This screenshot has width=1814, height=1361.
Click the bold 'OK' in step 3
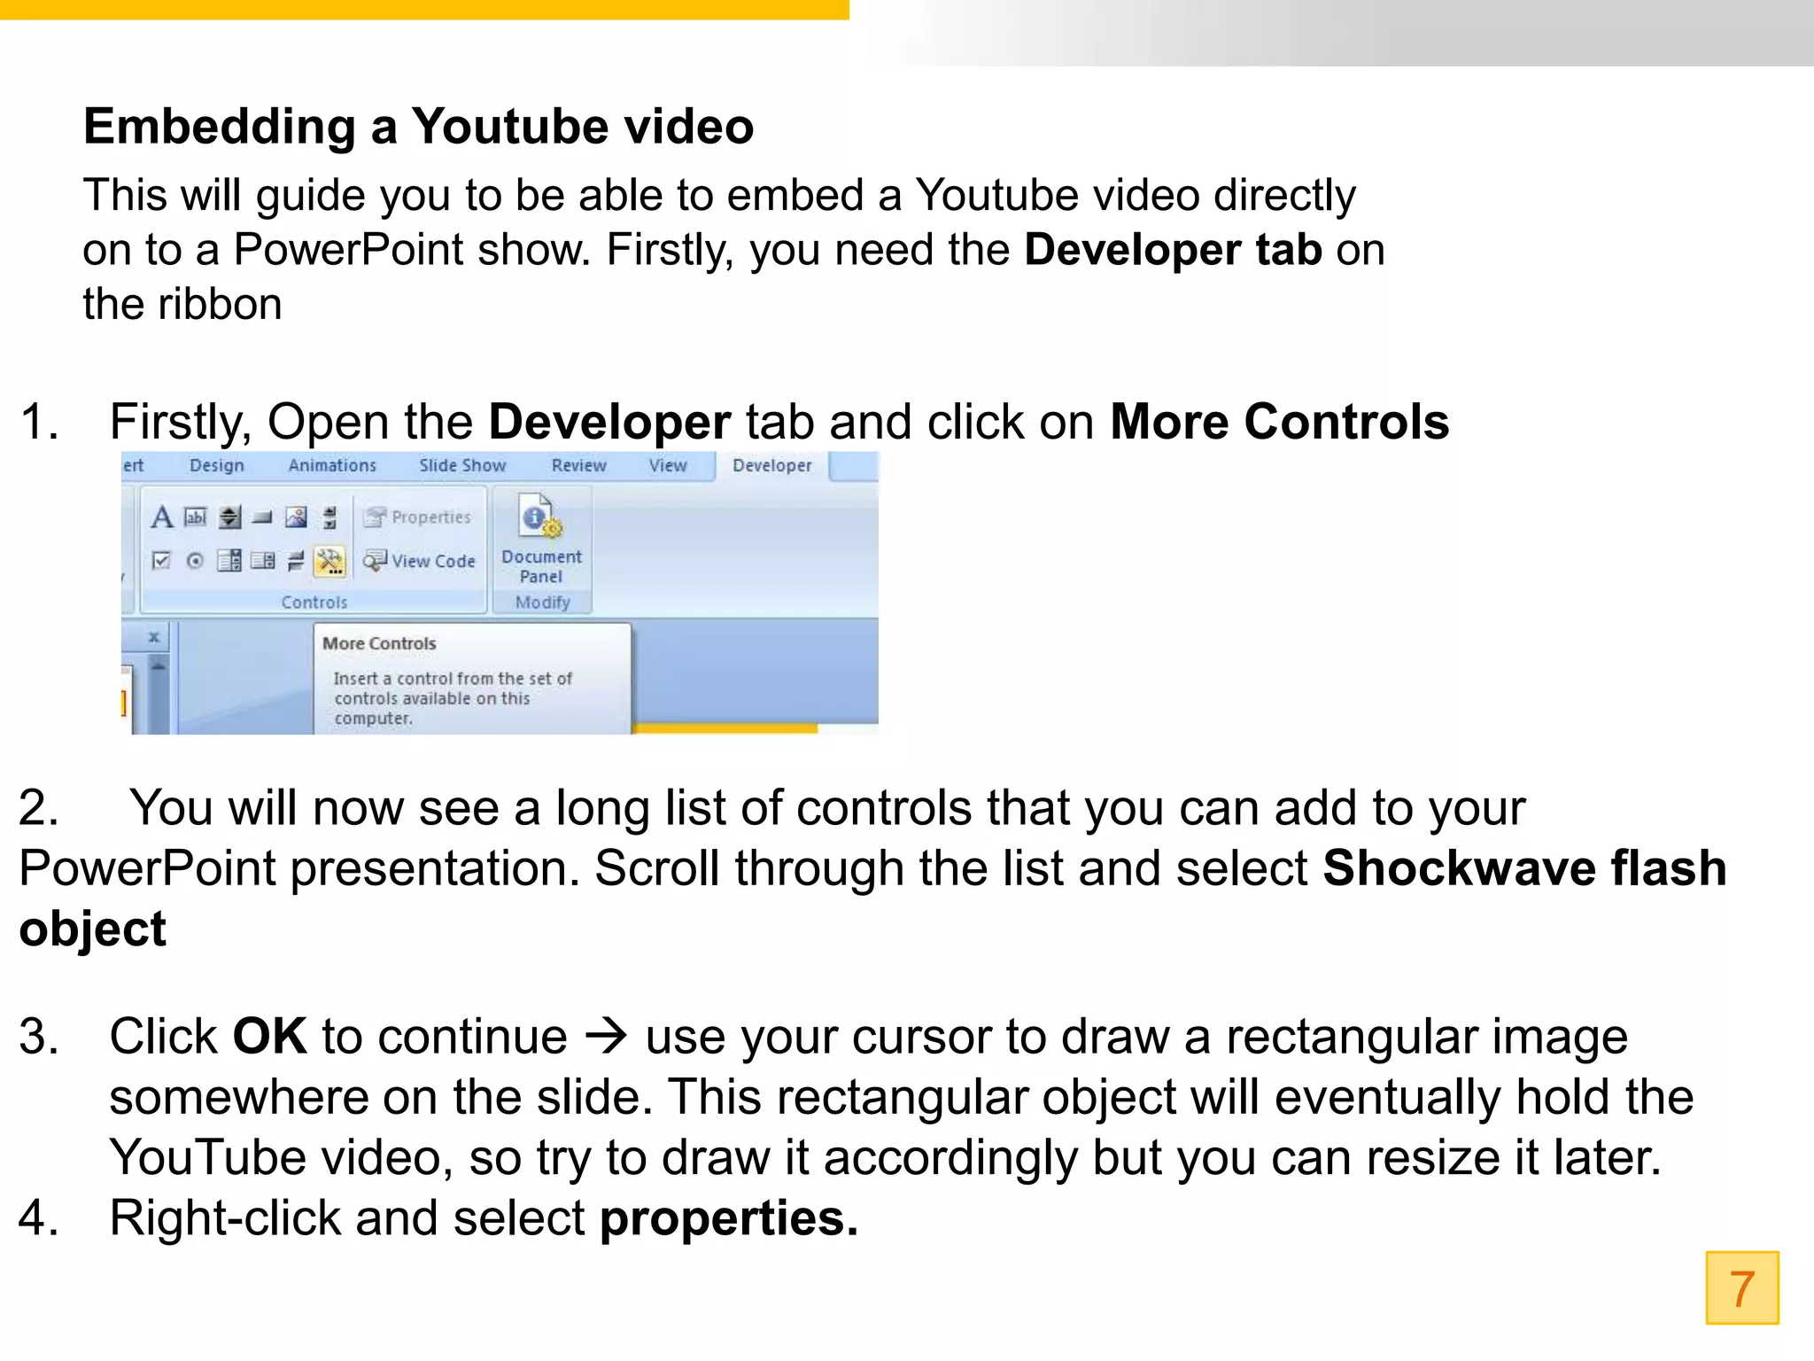pyautogui.click(x=269, y=1036)
